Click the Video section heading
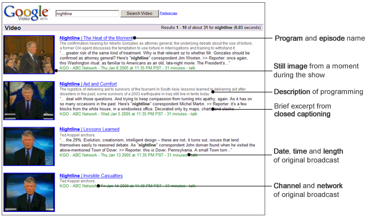 13,28
